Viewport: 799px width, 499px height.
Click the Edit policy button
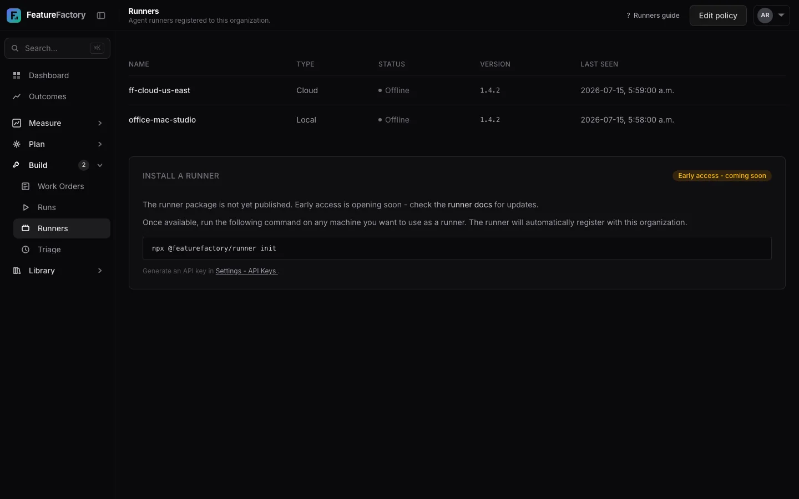[x=718, y=16]
